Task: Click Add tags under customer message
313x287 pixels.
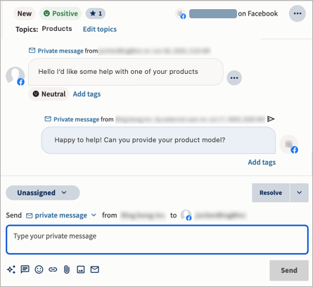Action: [x=87, y=94]
